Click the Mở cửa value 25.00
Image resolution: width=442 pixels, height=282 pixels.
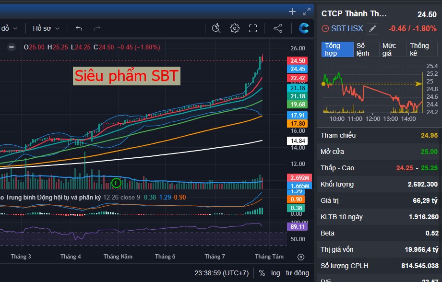click(429, 152)
